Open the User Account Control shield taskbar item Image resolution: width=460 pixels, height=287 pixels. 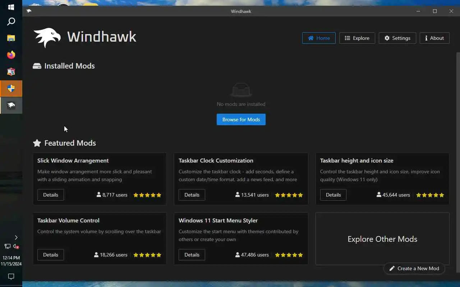pyautogui.click(x=11, y=89)
